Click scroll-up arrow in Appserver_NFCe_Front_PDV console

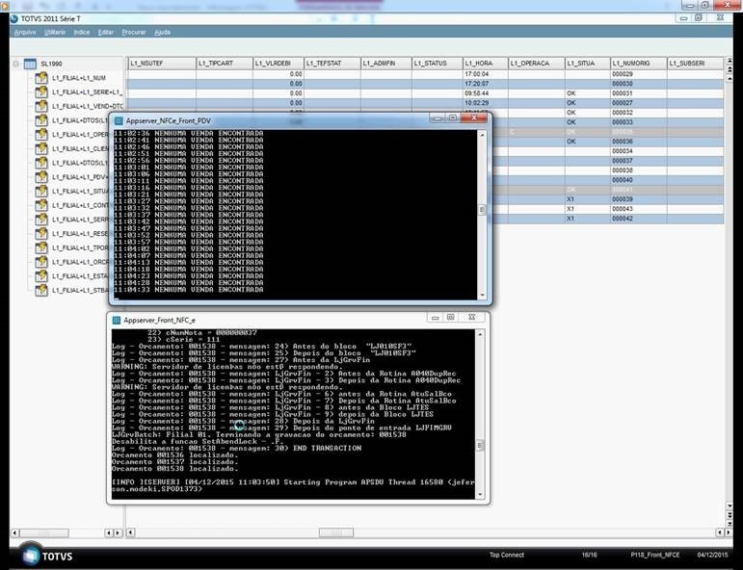pyautogui.click(x=483, y=135)
